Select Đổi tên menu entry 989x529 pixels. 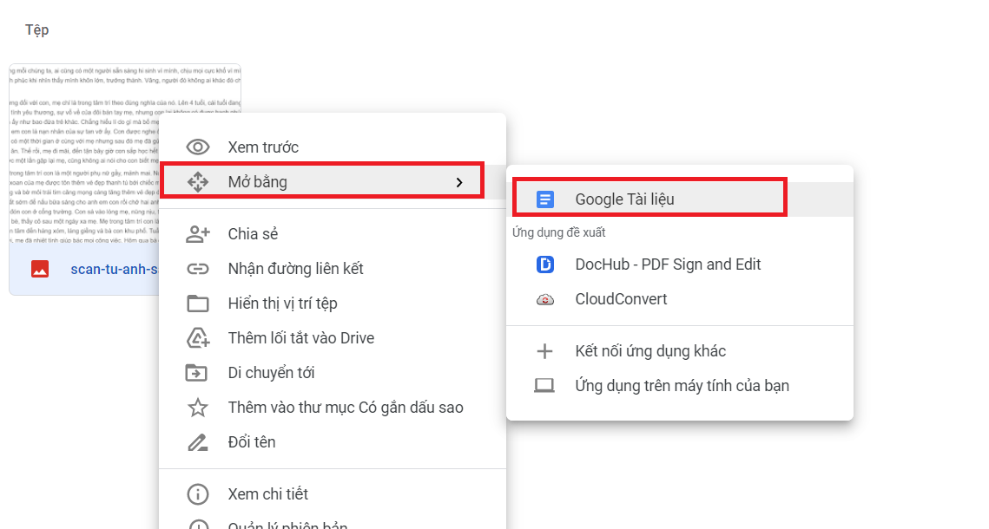[x=333, y=442]
